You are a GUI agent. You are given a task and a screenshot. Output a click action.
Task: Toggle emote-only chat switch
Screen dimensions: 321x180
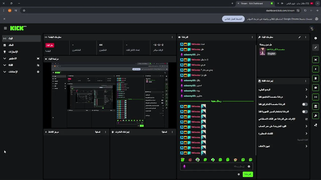(x=305, y=112)
